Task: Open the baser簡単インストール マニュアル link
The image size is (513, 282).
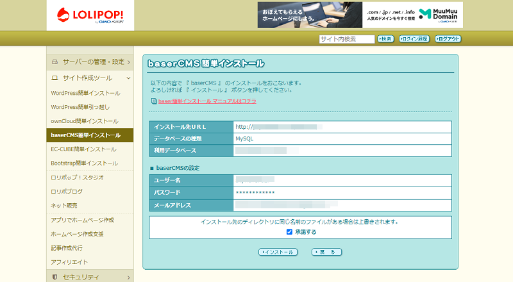Action: point(207,101)
